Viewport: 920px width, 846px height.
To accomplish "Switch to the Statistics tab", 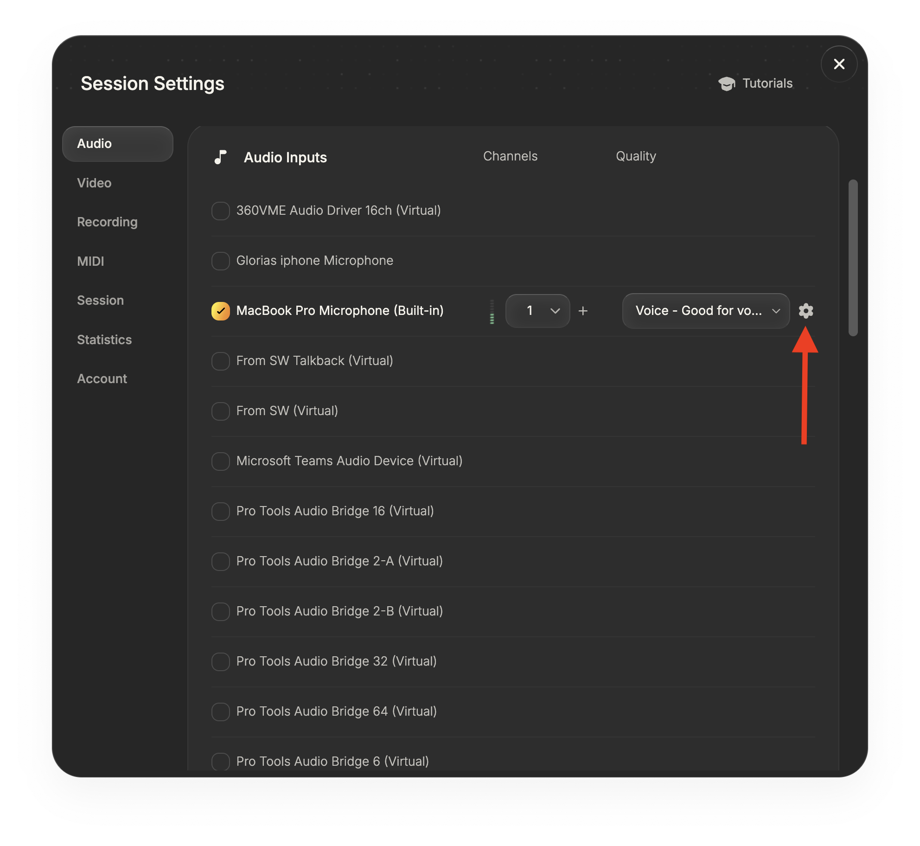I will coord(104,340).
